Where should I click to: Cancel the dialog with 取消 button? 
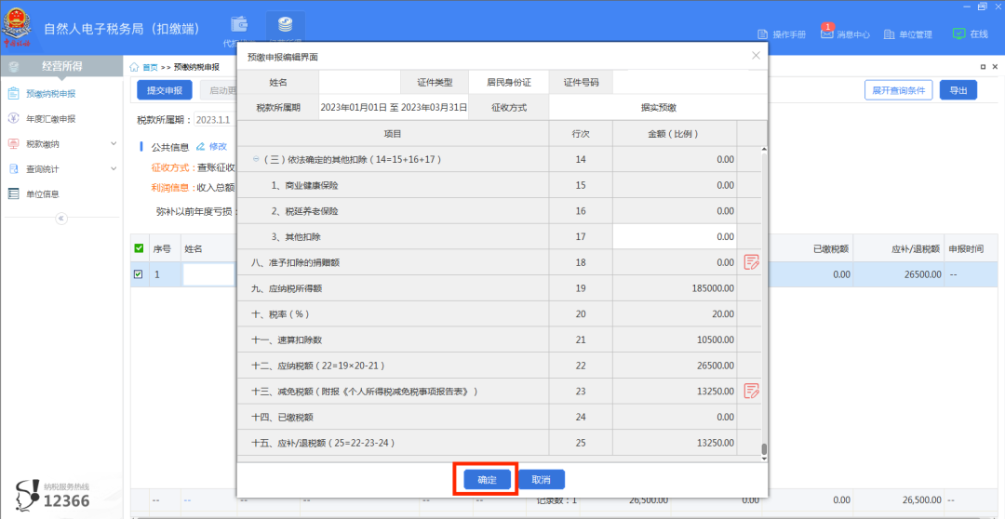(542, 479)
